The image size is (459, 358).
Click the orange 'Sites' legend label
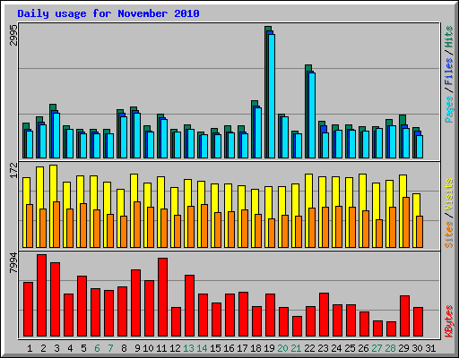(448, 234)
